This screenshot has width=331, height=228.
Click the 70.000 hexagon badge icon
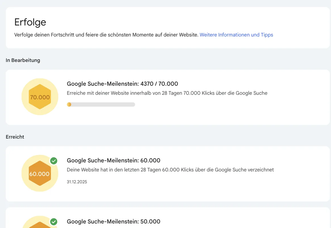tap(40, 97)
